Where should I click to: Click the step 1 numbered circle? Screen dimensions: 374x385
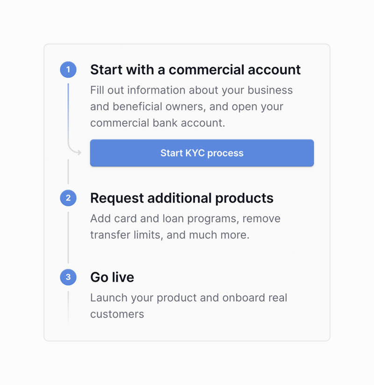[68, 70]
